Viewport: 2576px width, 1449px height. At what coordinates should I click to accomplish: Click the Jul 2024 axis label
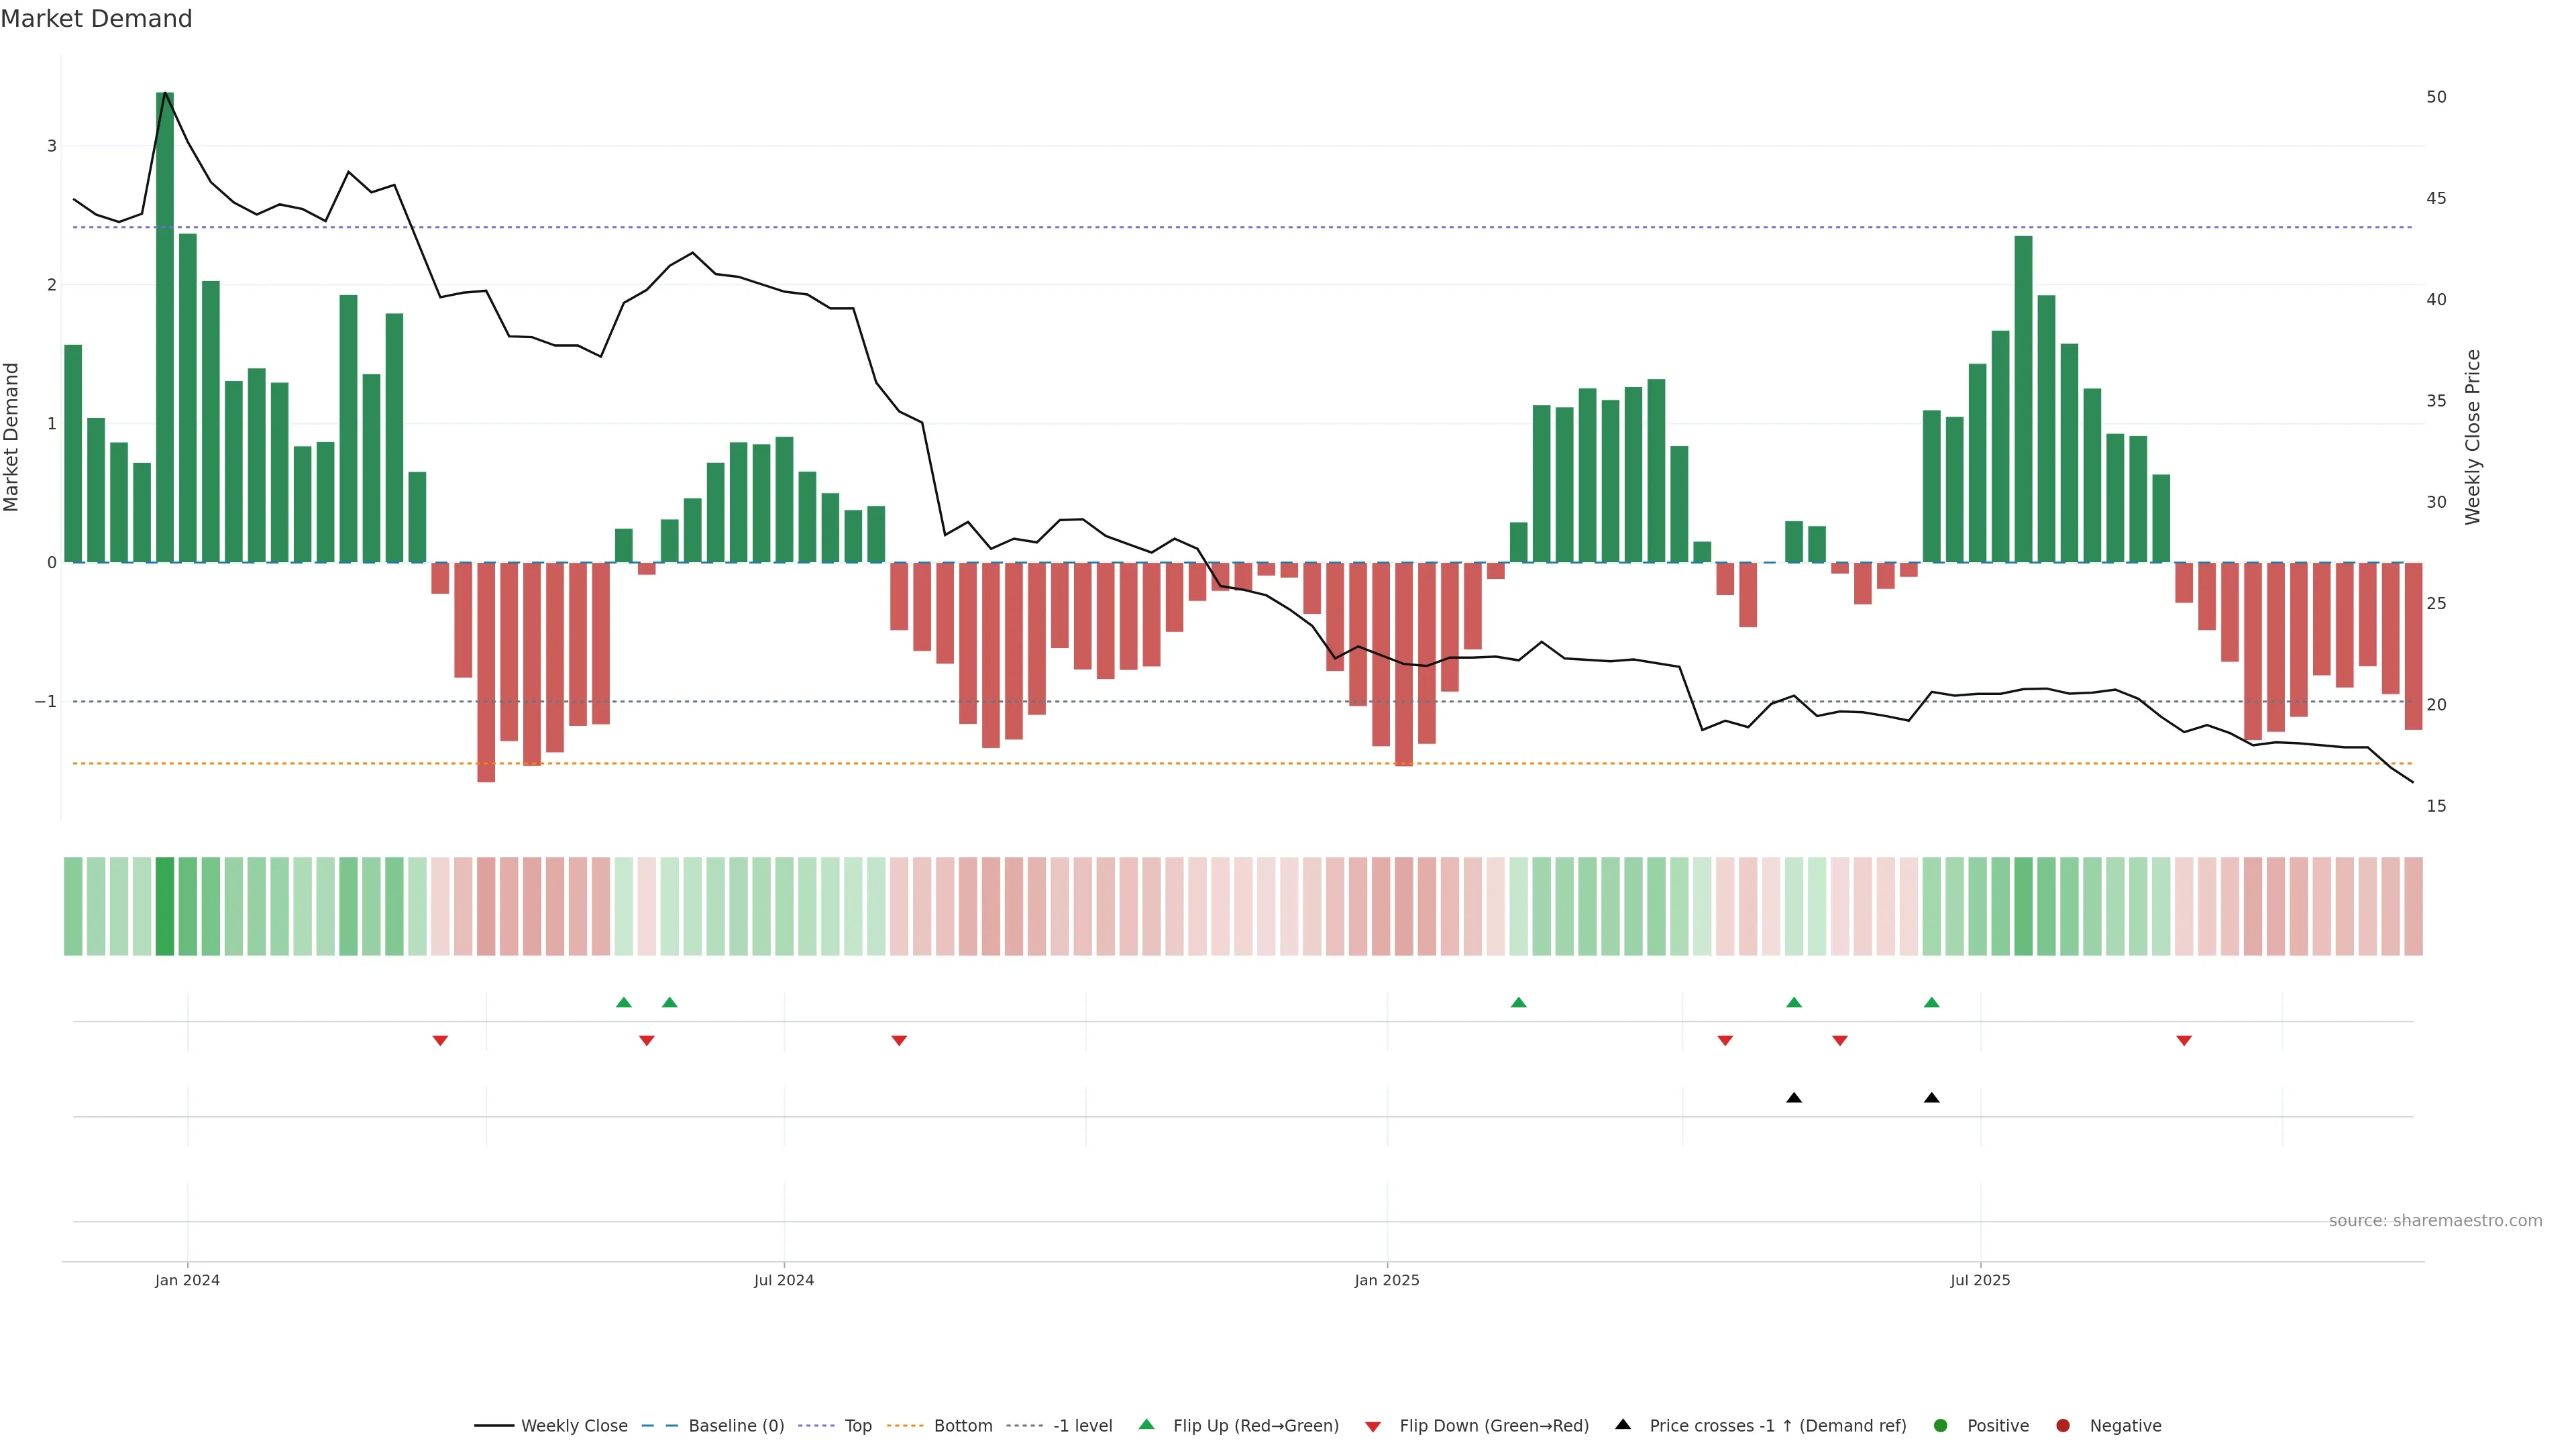pos(784,1280)
